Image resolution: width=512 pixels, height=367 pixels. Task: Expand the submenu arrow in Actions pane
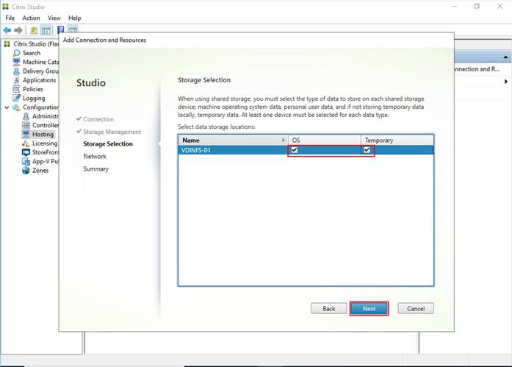point(506,82)
